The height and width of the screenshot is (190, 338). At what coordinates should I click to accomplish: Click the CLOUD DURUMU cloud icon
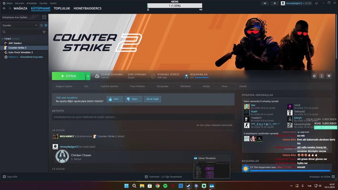[97, 76]
